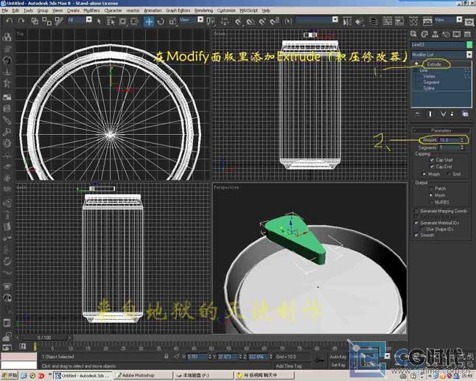Activate the Select and Rotate tool
This screenshot has height=381, width=476.
pos(161,21)
